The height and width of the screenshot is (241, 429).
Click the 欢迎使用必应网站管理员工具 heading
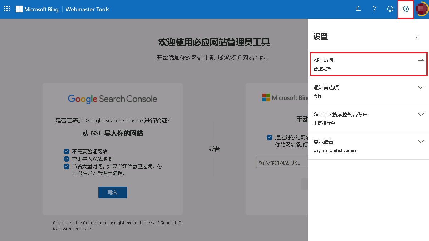point(214,42)
